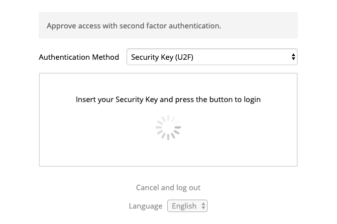Click the up-down arrows beside Security Key (U2F)
This screenshot has width=337, height=224.
click(x=293, y=57)
